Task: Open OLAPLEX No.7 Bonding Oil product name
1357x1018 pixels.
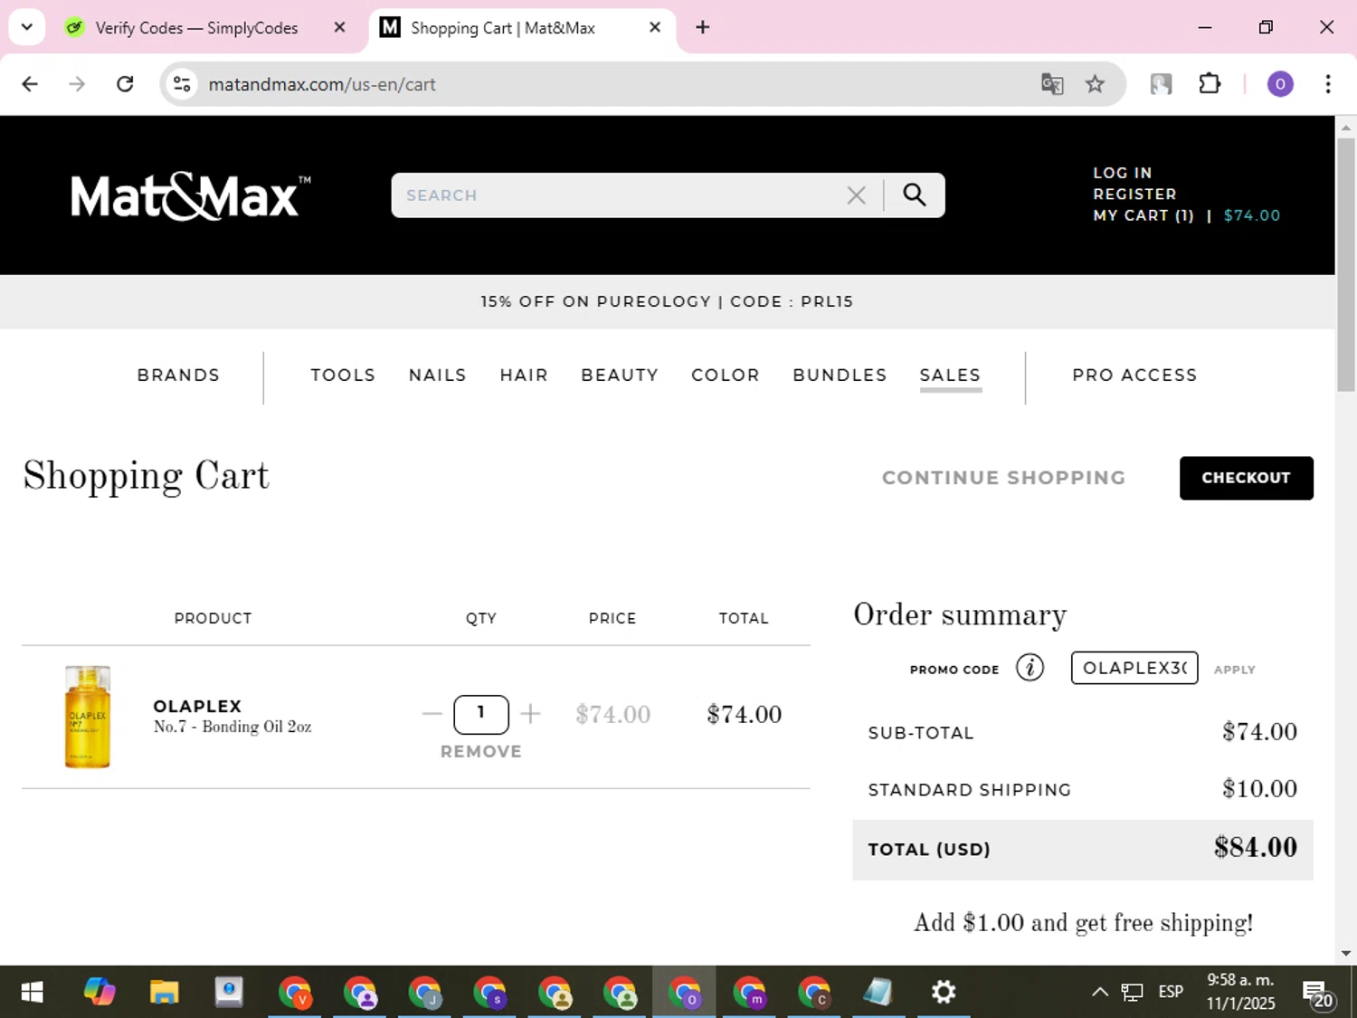Action: point(232,716)
